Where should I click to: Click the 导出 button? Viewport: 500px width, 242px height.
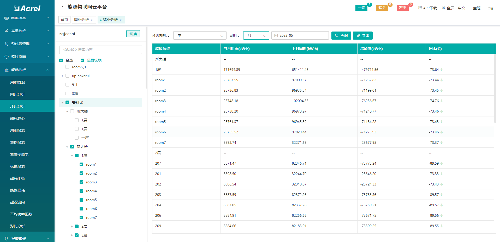click(x=363, y=35)
